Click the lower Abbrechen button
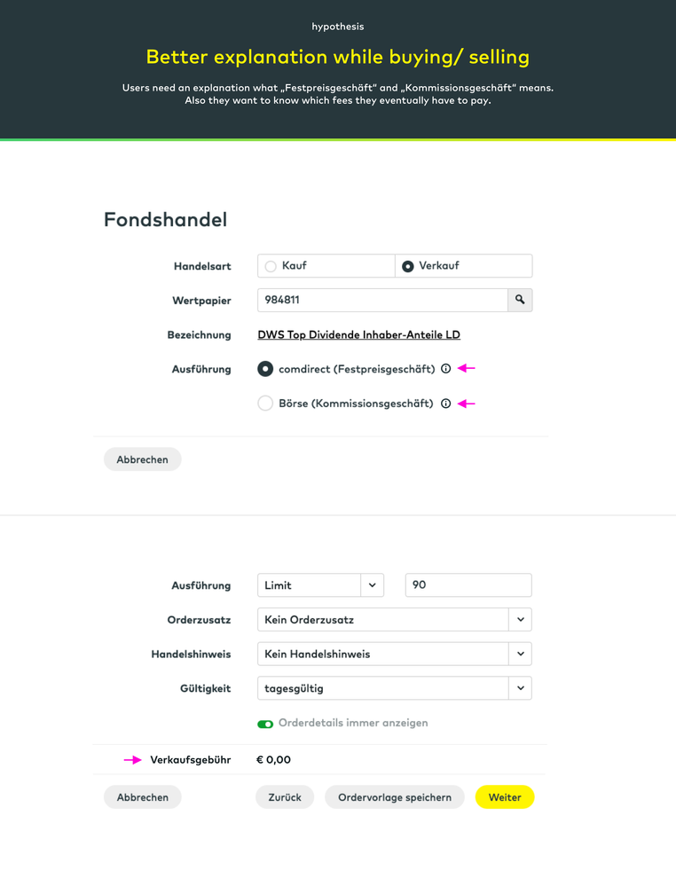The image size is (676, 886). click(142, 797)
